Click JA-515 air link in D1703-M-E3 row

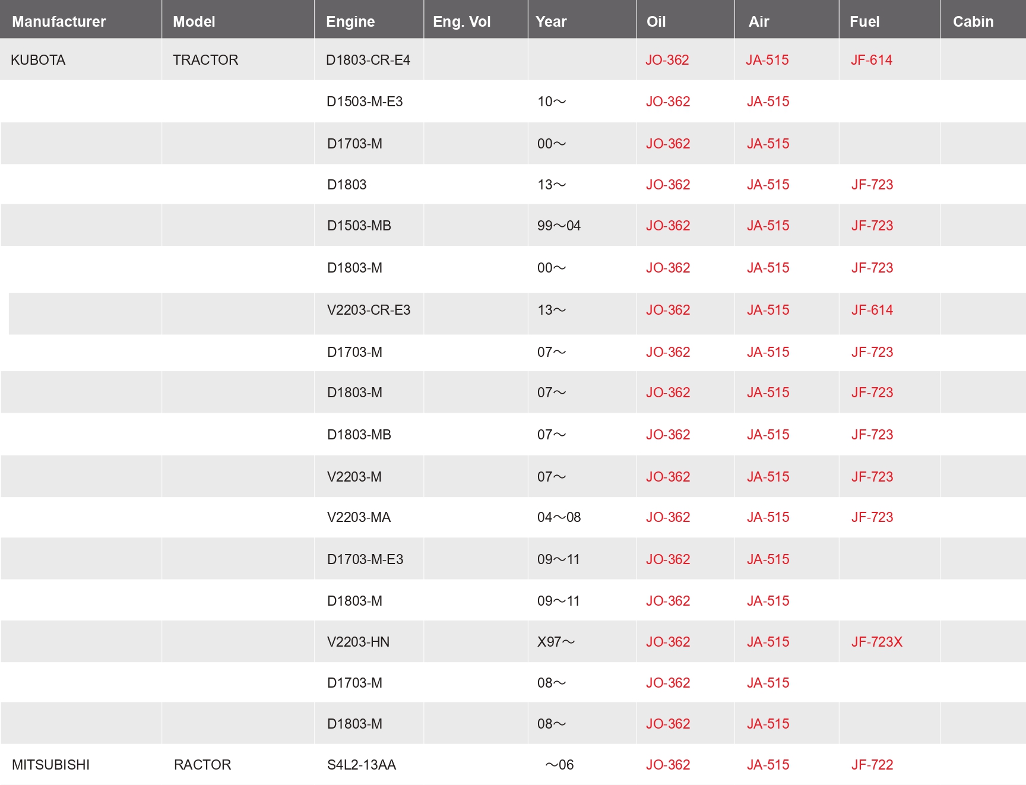click(x=768, y=559)
